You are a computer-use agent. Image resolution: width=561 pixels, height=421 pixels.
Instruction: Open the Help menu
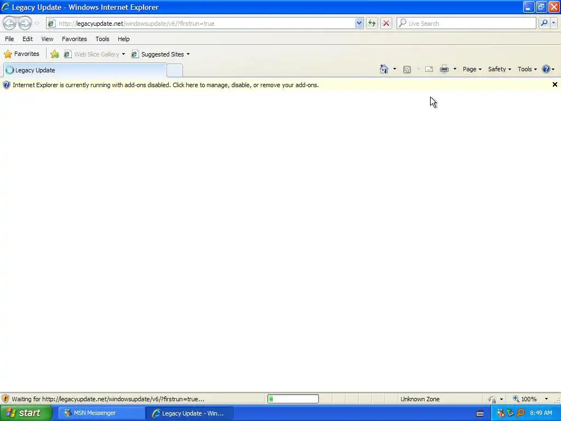(124, 39)
